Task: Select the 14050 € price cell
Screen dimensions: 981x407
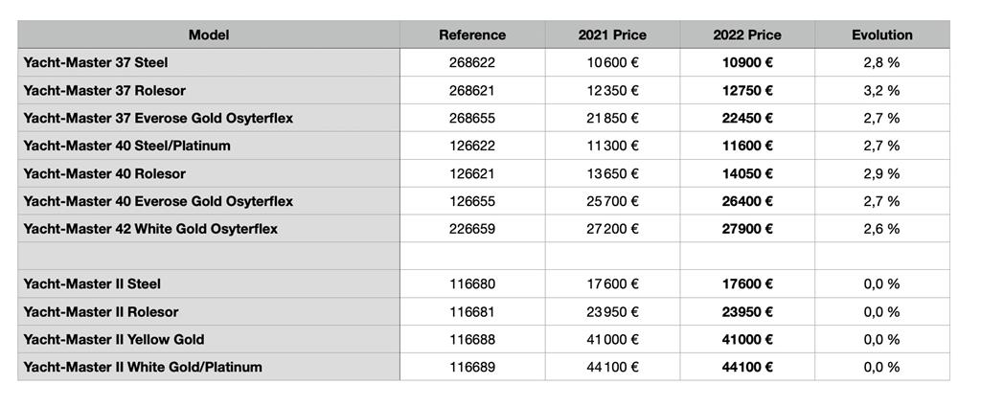Action: pos(747,173)
